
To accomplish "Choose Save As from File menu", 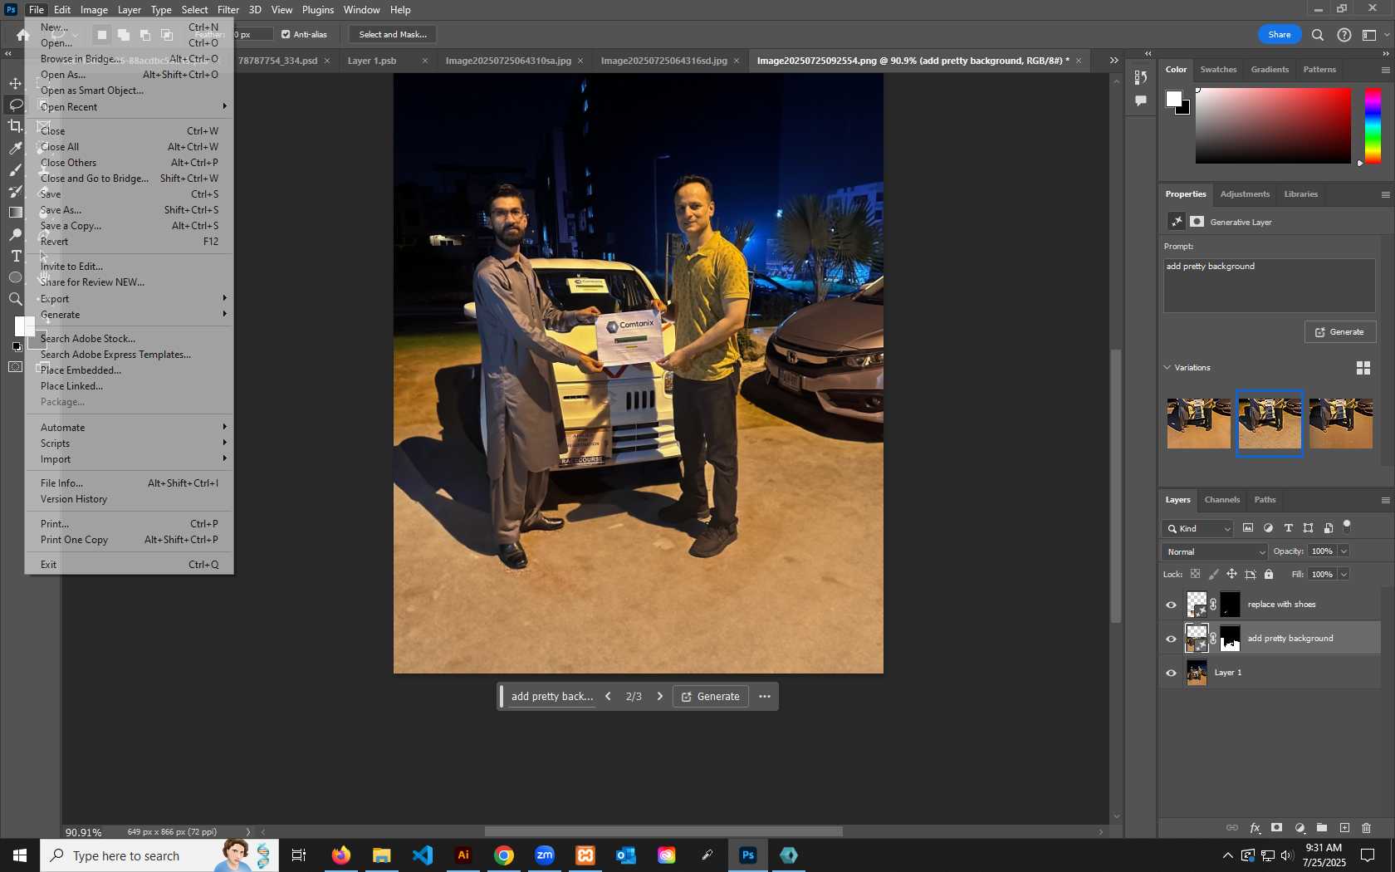I will click(130, 210).
